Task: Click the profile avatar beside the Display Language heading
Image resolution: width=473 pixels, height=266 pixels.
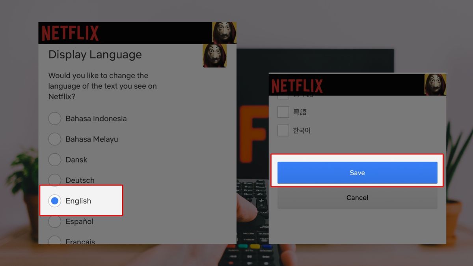Action: (x=215, y=56)
